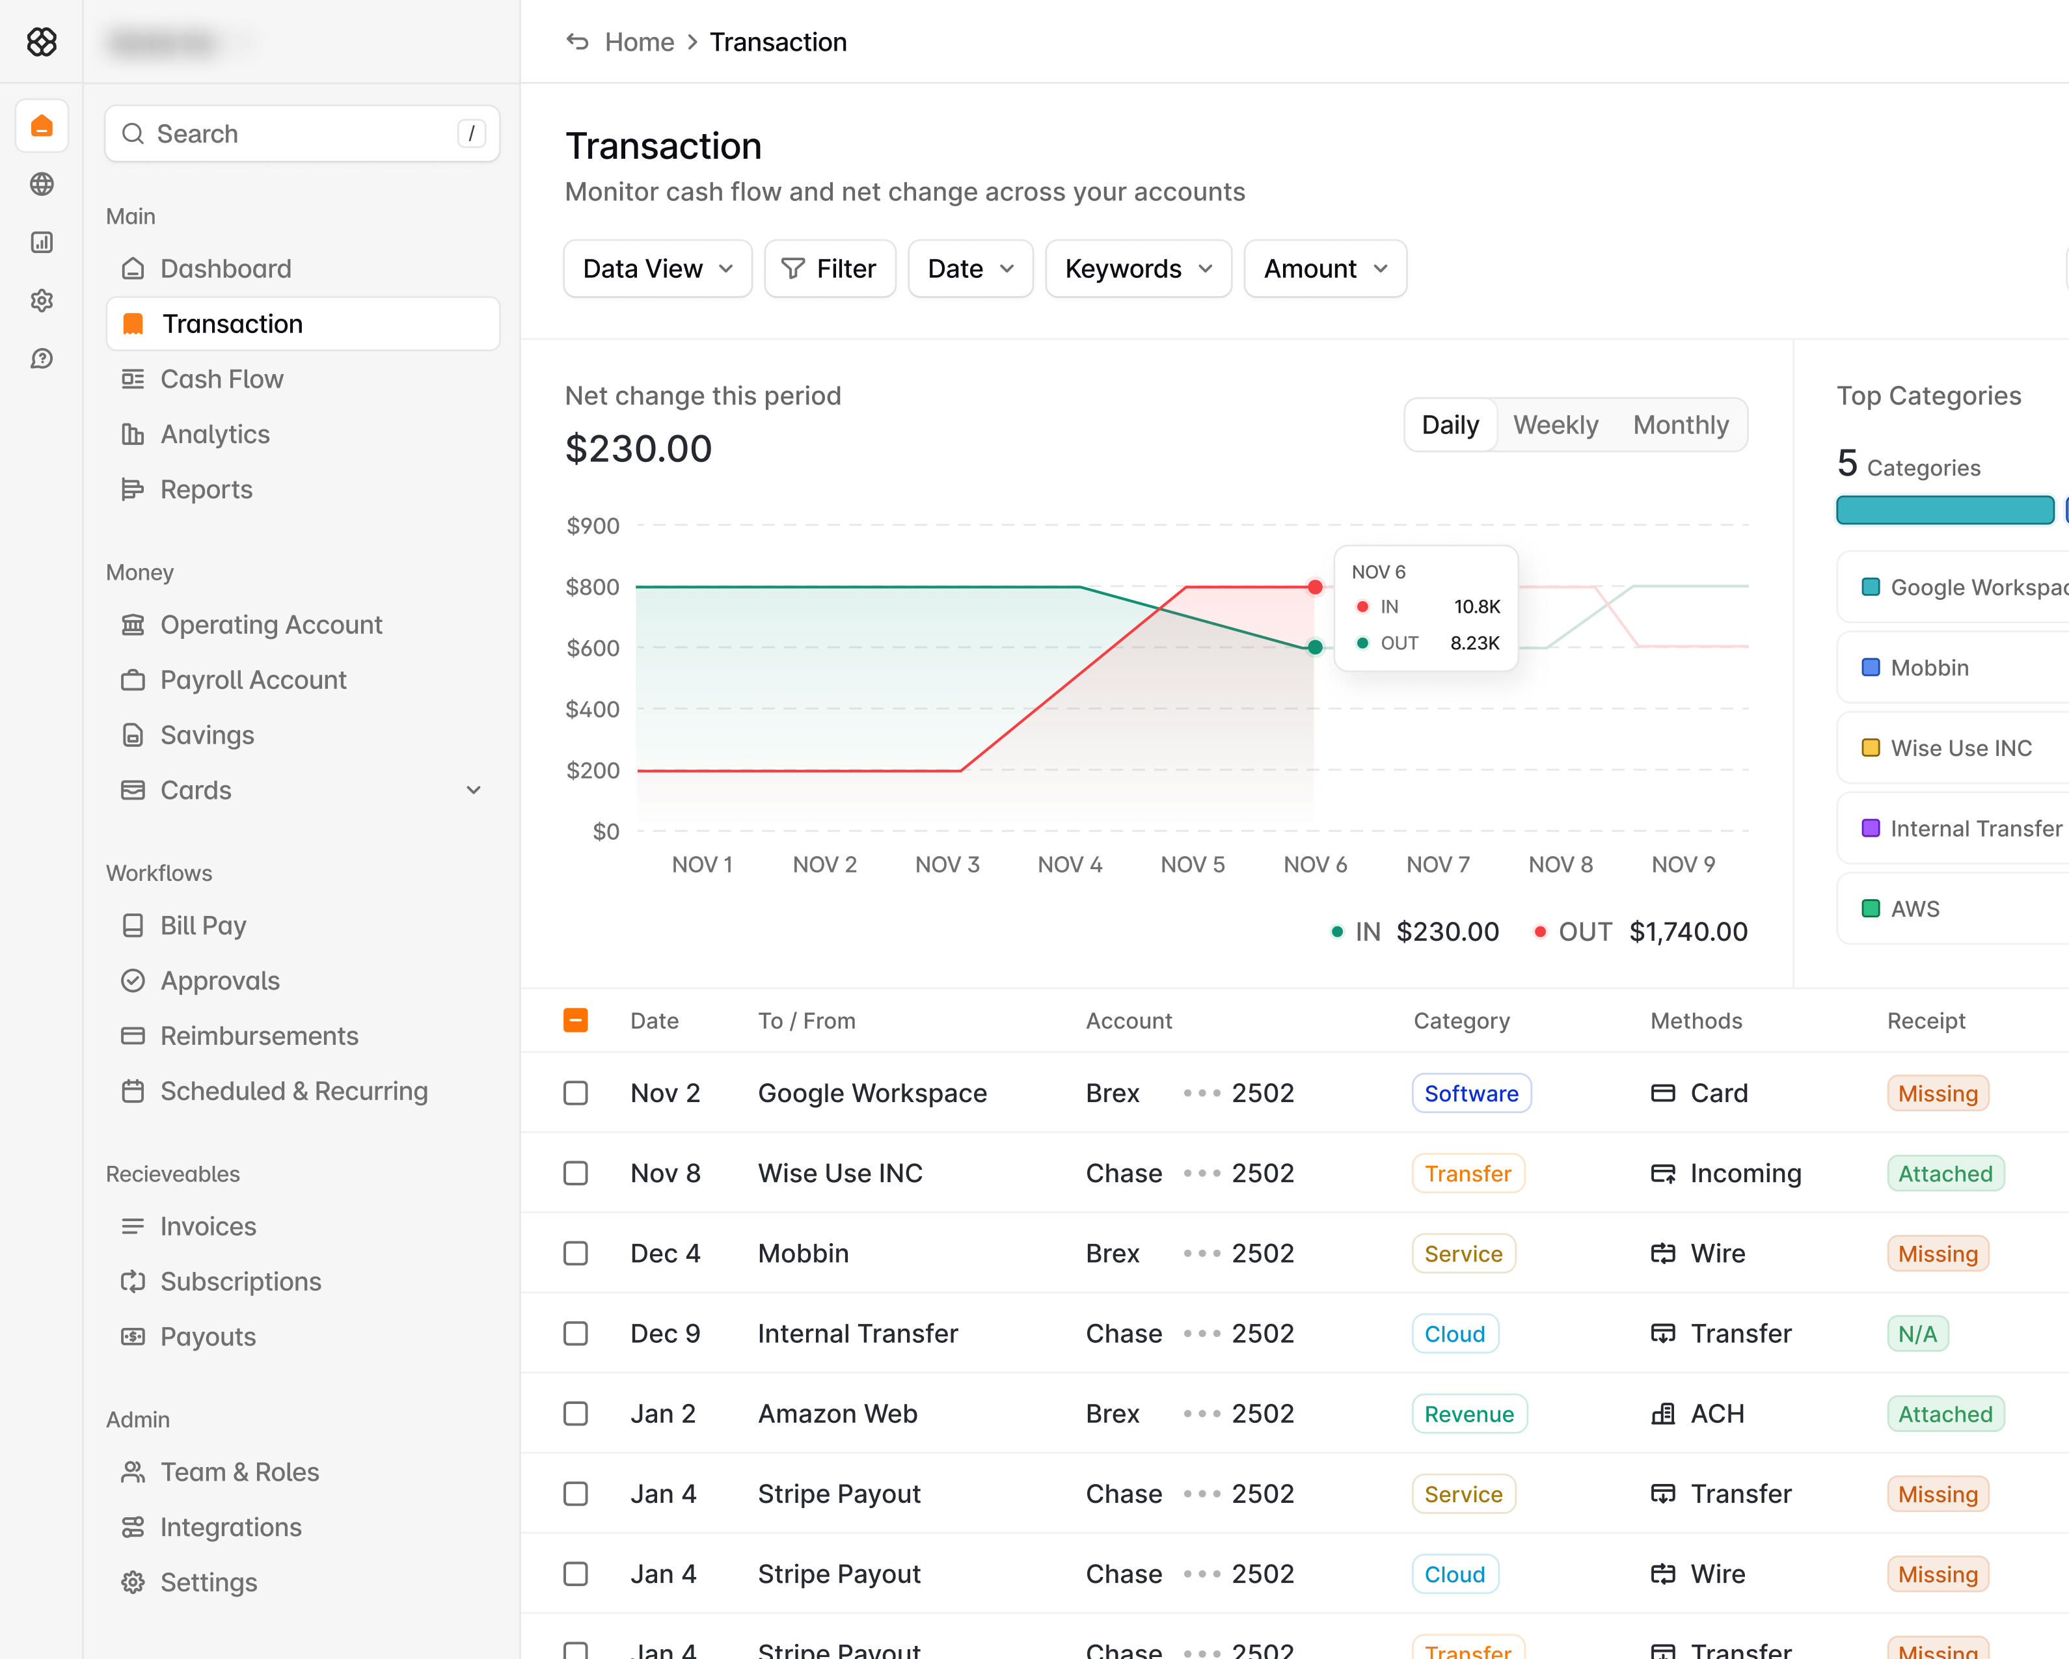Image resolution: width=2069 pixels, height=1659 pixels.
Task: Select the Mobbin transaction row checkbox
Action: pyautogui.click(x=576, y=1253)
